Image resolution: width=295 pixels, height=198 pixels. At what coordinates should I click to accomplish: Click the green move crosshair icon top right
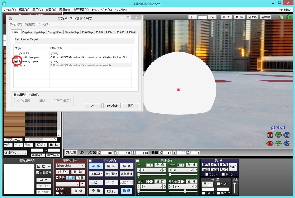tap(288, 17)
